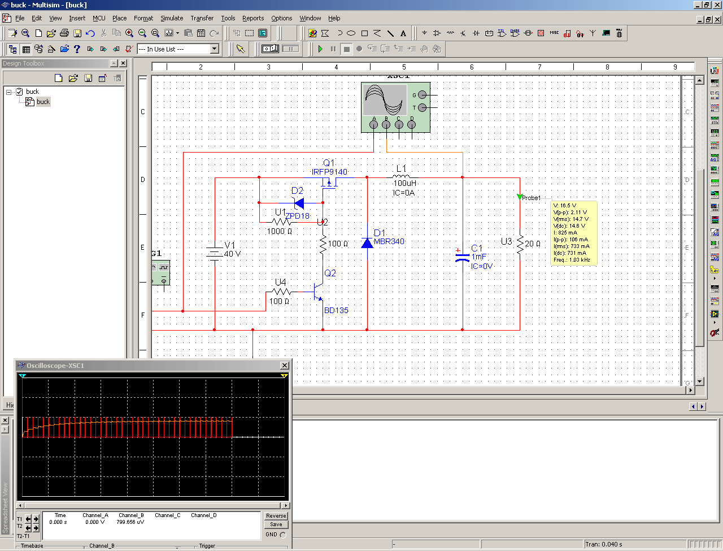
Task: Open the Grapher toolbar icon
Action: (168, 33)
